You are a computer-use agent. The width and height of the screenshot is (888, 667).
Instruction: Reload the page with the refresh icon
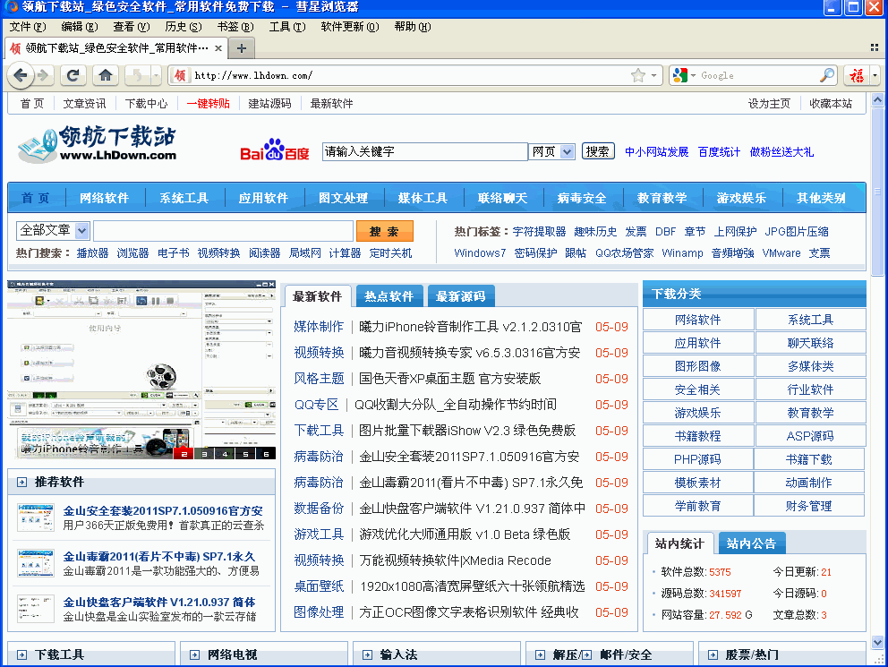[x=73, y=74]
